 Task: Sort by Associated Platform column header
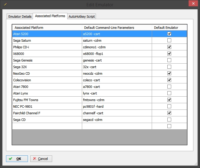click(47, 28)
